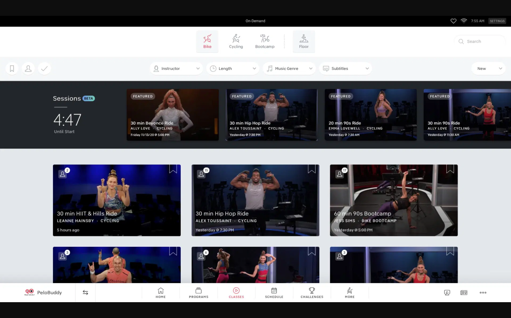511x318 pixels.
Task: Open More in bottom navigation
Action: [x=350, y=293]
